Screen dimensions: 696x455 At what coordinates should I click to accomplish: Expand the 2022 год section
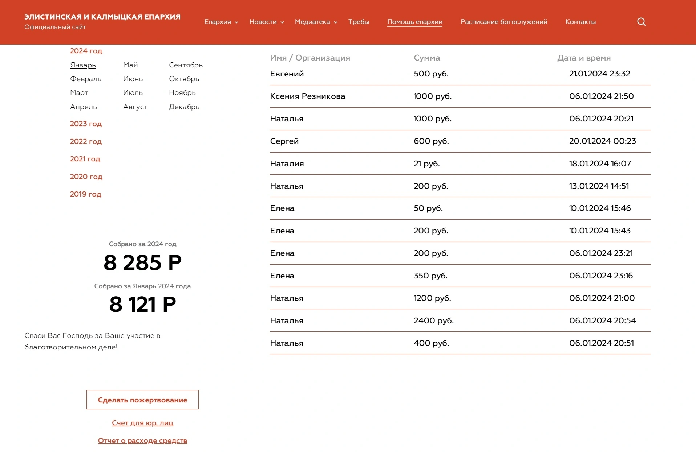86,141
